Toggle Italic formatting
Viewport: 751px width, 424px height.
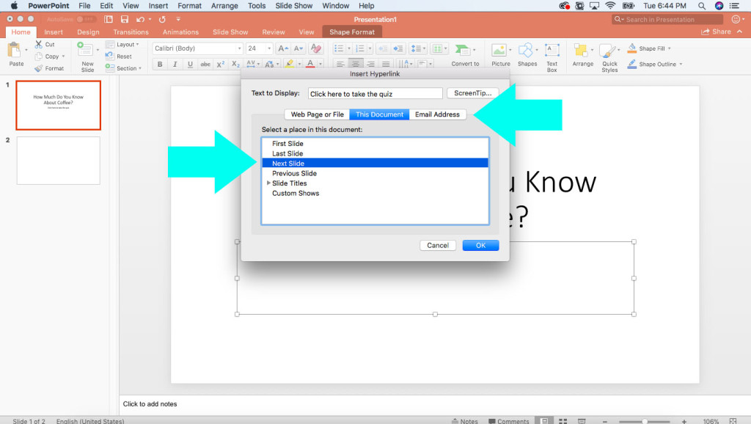pyautogui.click(x=175, y=65)
